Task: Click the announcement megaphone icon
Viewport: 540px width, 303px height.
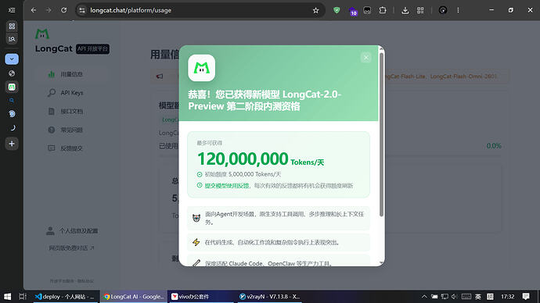Action: click(x=160, y=77)
